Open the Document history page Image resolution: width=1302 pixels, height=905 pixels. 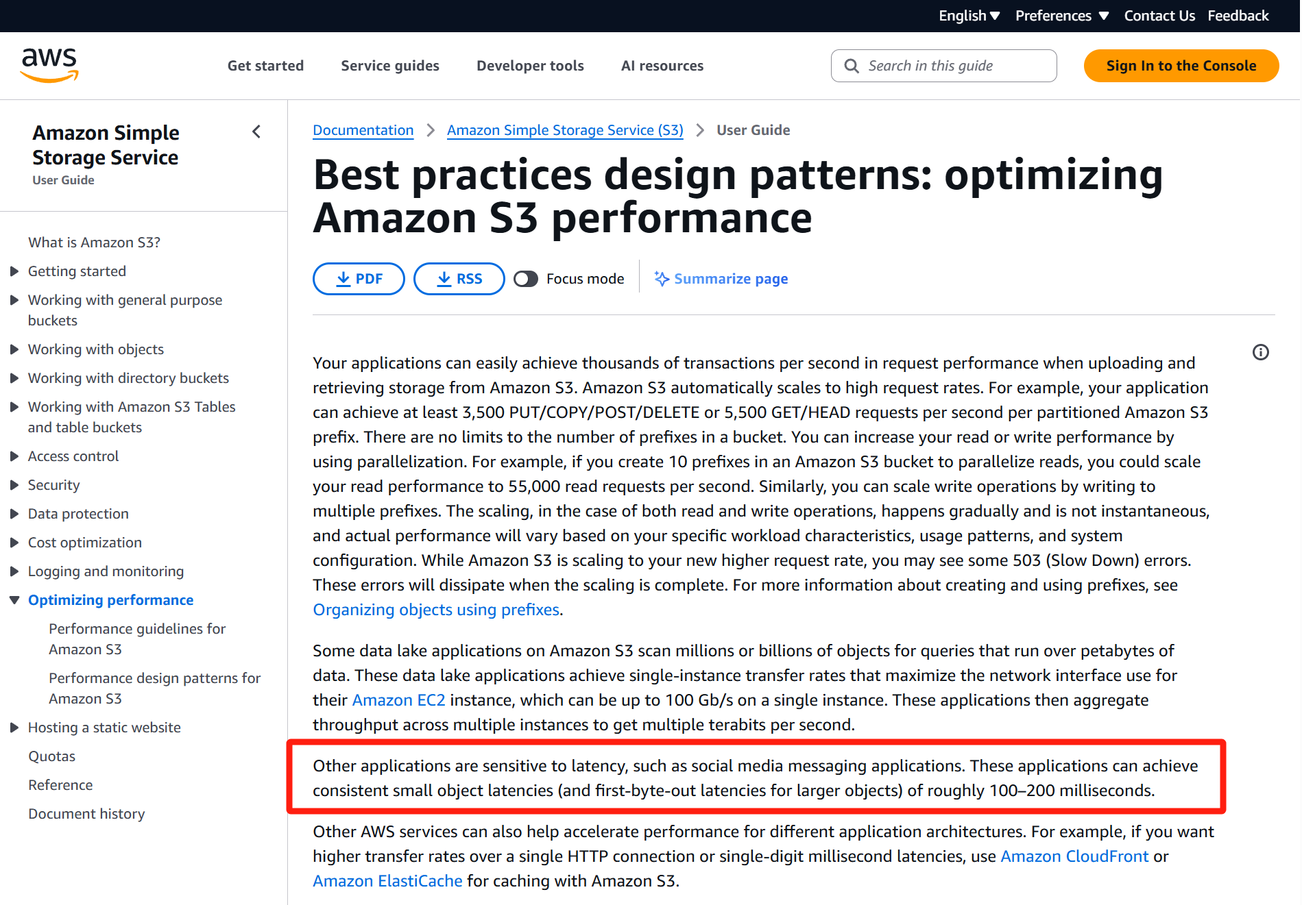pyautogui.click(x=86, y=814)
